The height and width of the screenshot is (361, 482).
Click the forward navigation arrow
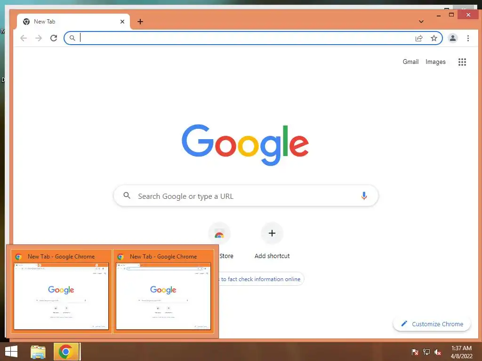39,38
